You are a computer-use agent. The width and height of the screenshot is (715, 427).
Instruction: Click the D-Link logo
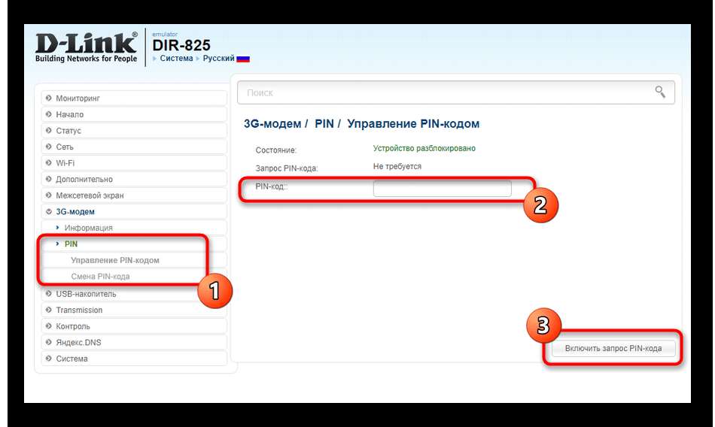[87, 47]
